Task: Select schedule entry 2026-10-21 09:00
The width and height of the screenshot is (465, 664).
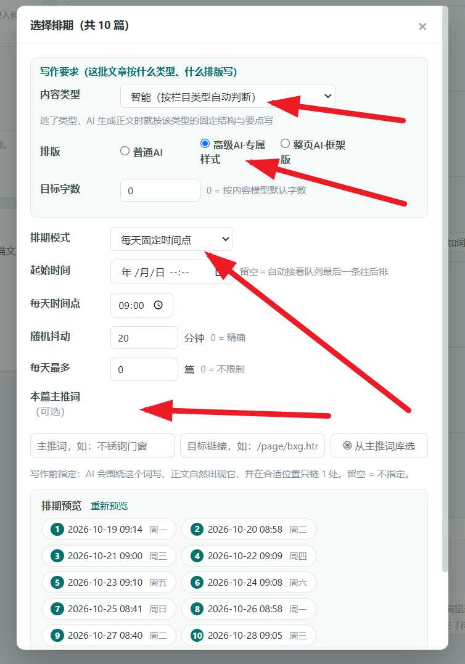Action: [109, 555]
